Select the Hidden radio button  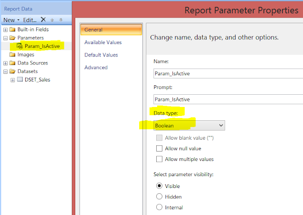pos(159,197)
